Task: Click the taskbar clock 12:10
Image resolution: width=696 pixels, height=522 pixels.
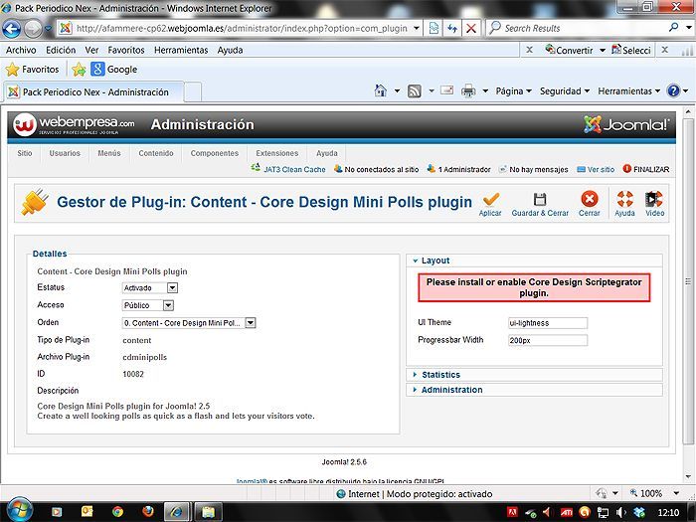Action: (668, 513)
